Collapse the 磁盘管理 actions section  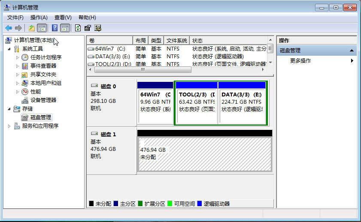tap(352, 51)
